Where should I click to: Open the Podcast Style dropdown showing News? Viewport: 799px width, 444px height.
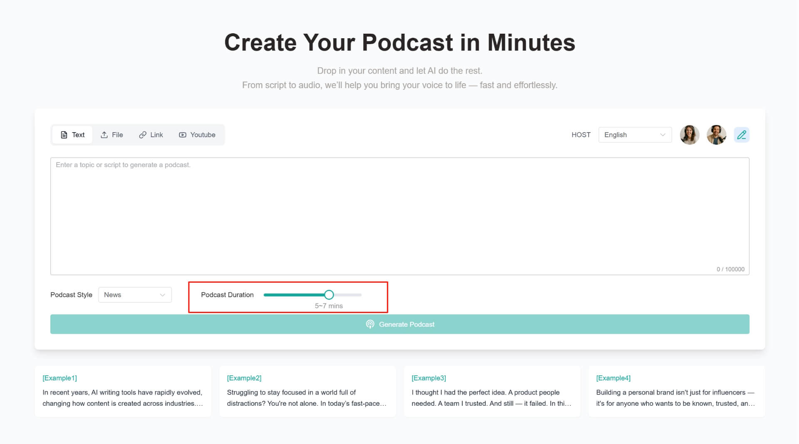point(135,295)
